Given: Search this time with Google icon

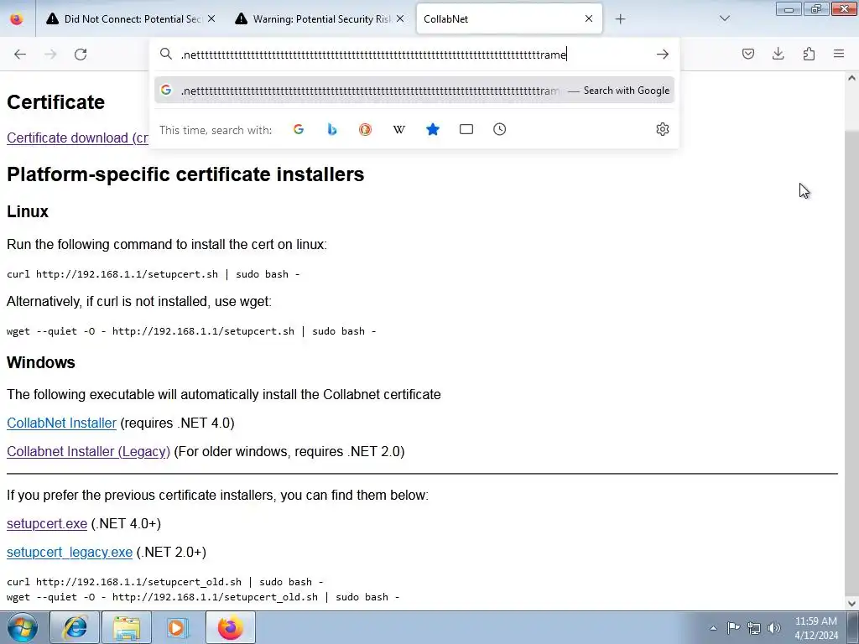Looking at the screenshot, I should [x=299, y=129].
